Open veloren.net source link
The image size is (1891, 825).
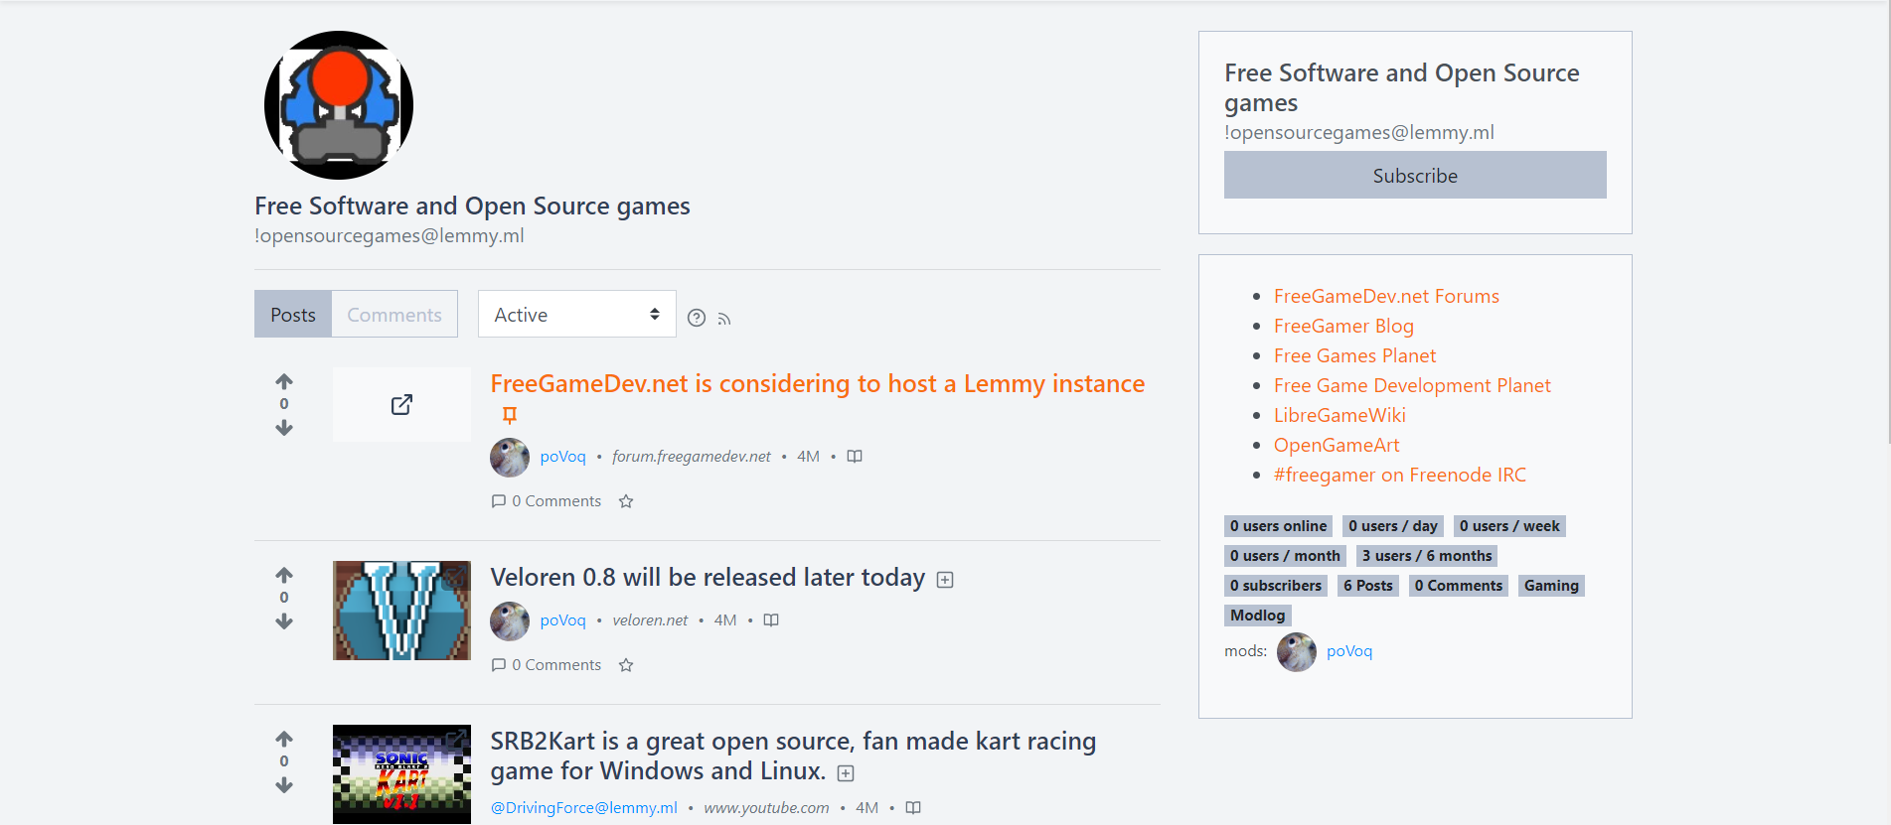pos(650,620)
